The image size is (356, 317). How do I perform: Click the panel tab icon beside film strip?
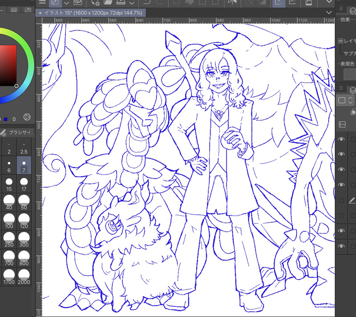(x=28, y=10)
